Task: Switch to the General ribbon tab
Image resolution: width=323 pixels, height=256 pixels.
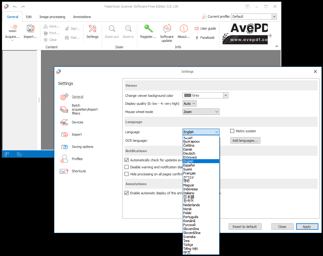Action: pyautogui.click(x=13, y=17)
